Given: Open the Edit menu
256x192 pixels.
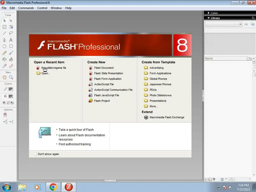Looking at the screenshot, I should point(12,8).
